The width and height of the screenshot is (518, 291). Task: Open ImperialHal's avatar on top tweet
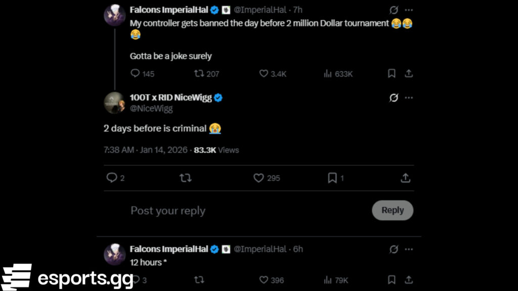point(115,15)
